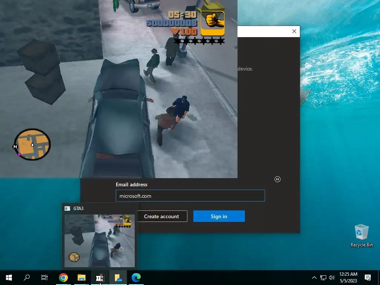Open the OneDrive folder taskbar icon
The image size is (380, 285).
(118, 278)
